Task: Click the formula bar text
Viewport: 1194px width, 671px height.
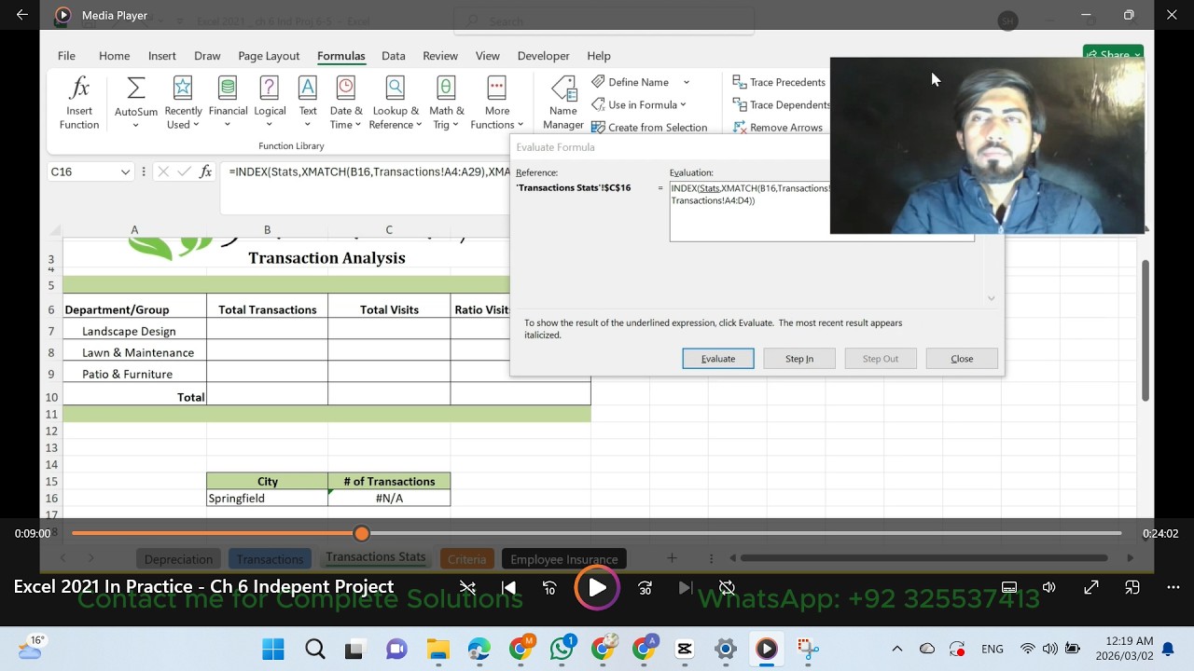Action: click(x=369, y=171)
